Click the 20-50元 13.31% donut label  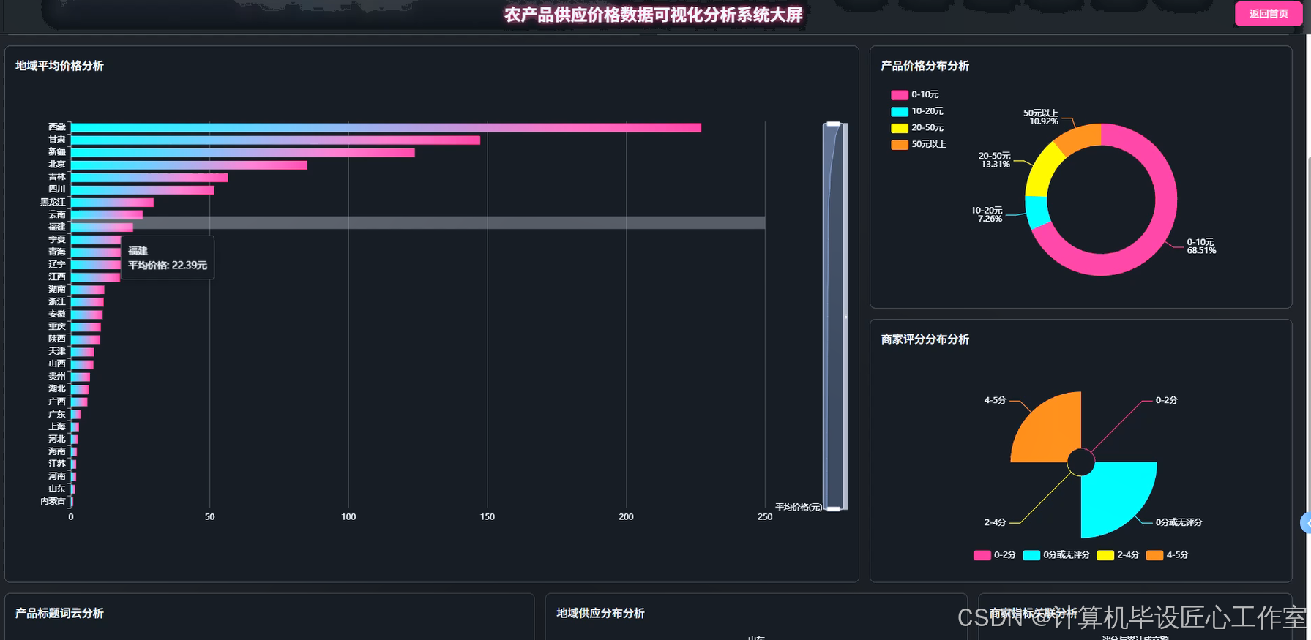(994, 160)
